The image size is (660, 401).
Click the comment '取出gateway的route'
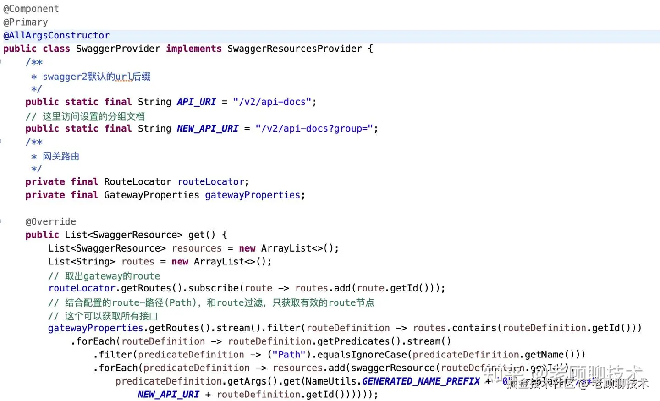[x=112, y=276]
